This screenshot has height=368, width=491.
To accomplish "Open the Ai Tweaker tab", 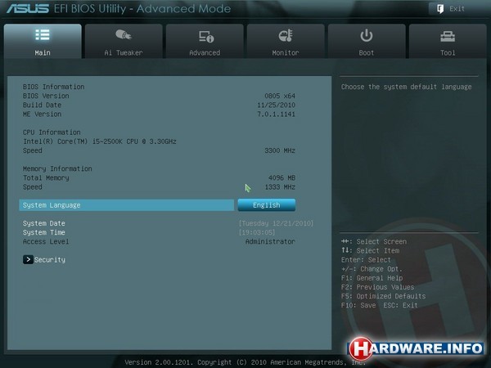I will 124,42.
